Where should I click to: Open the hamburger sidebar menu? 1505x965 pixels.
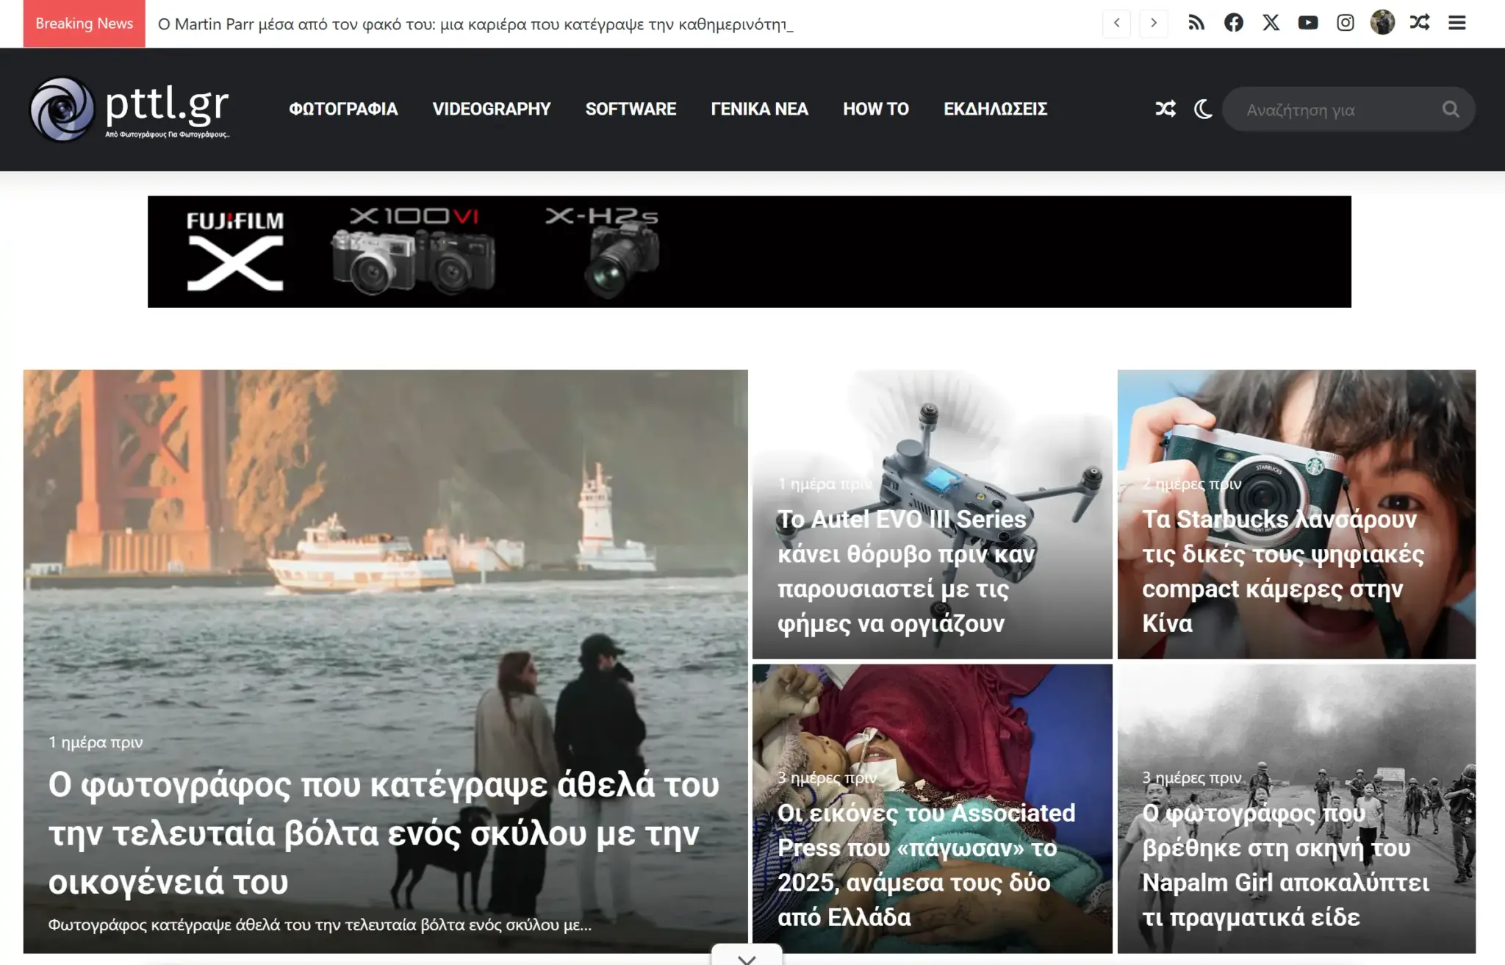(x=1457, y=23)
